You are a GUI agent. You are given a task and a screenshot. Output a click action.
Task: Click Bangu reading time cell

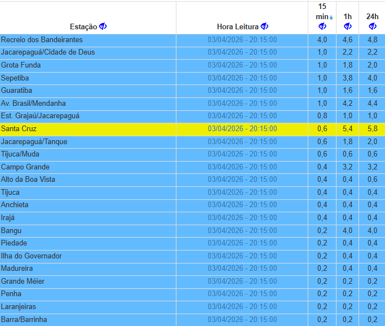pyautogui.click(x=242, y=231)
